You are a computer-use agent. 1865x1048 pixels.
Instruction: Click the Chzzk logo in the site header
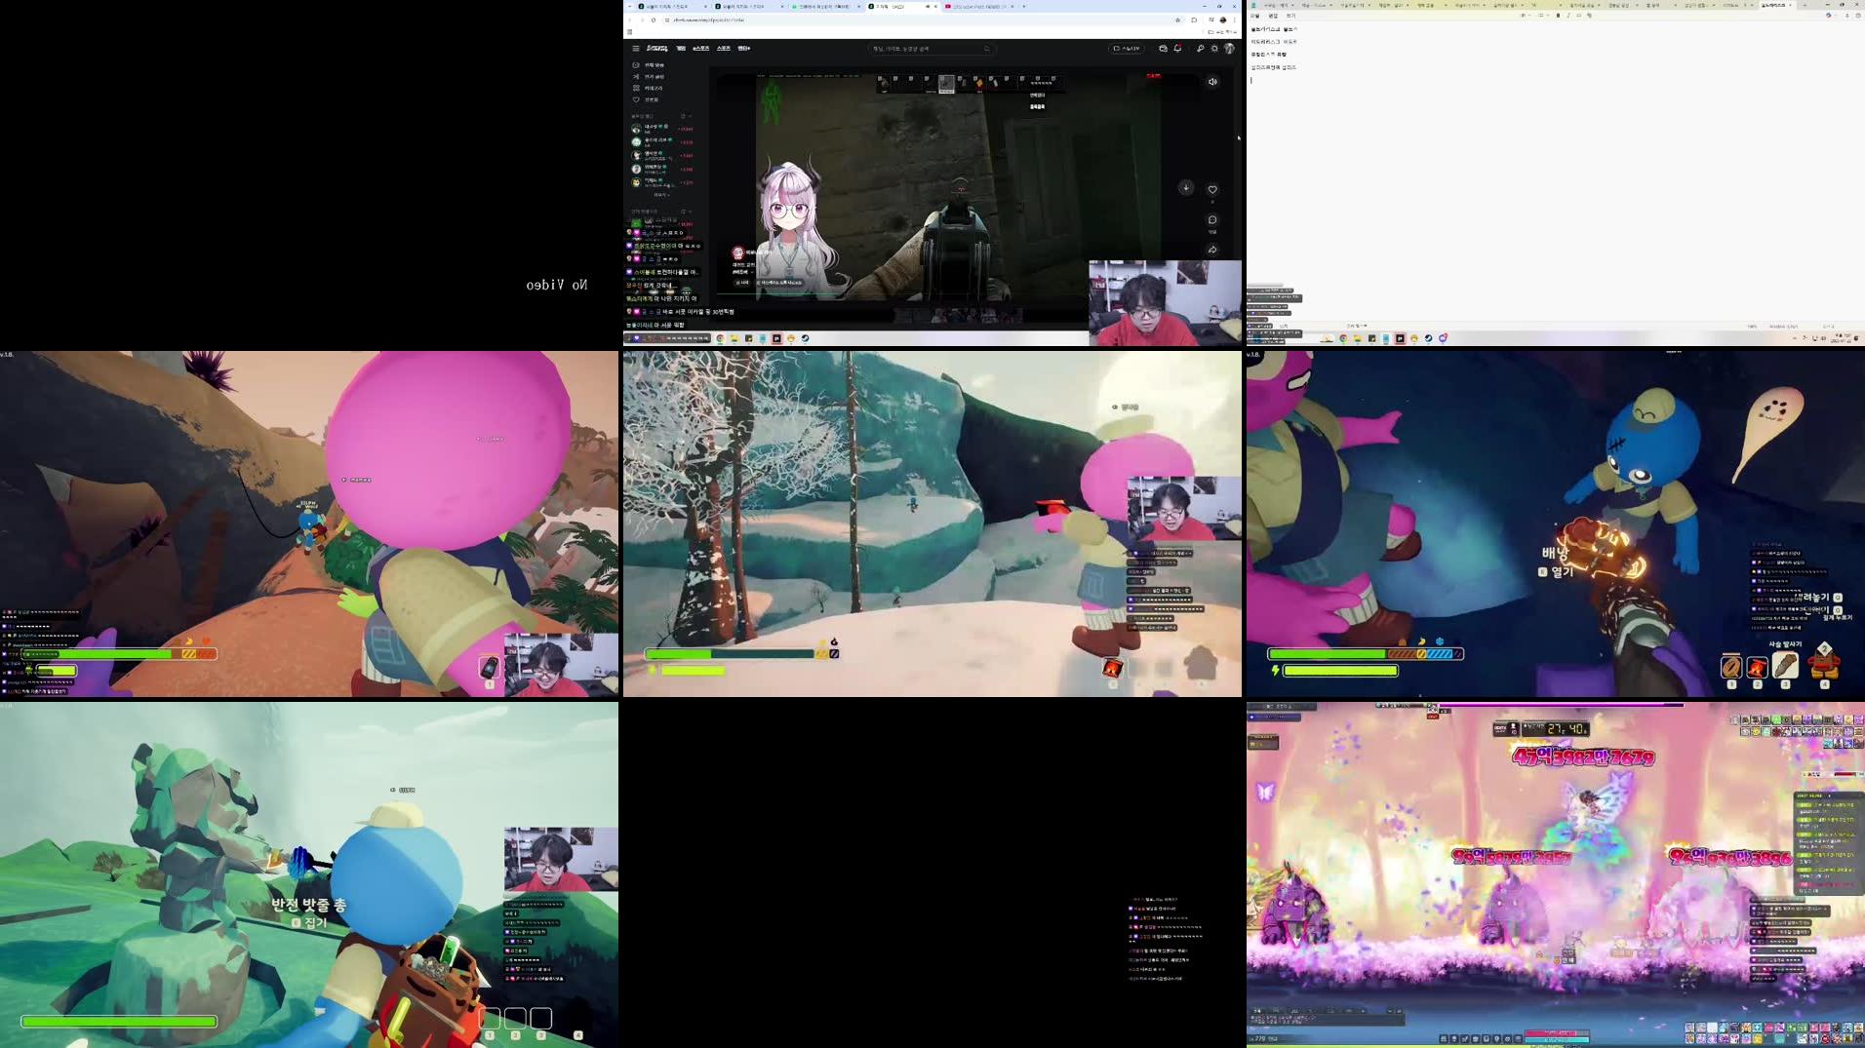click(x=657, y=48)
